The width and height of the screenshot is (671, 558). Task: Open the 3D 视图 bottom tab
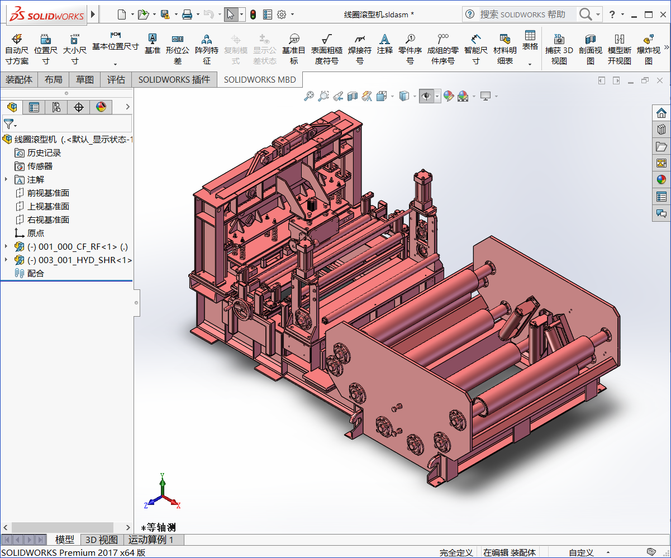point(102,540)
